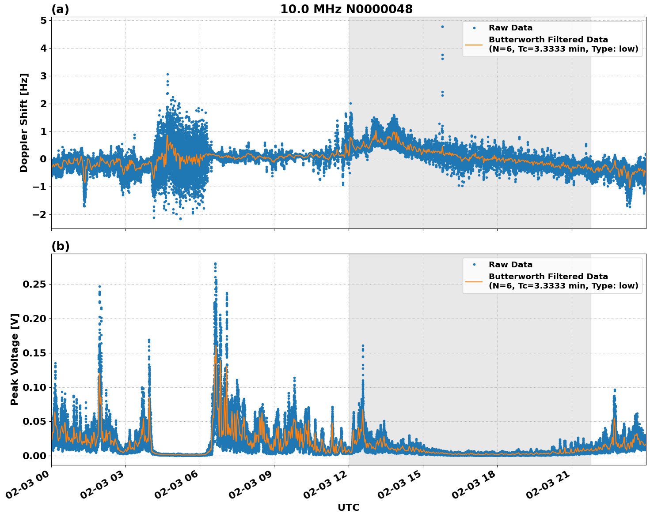
Task: Click the "−1" tick on the Doppler axis
Action: point(40,187)
